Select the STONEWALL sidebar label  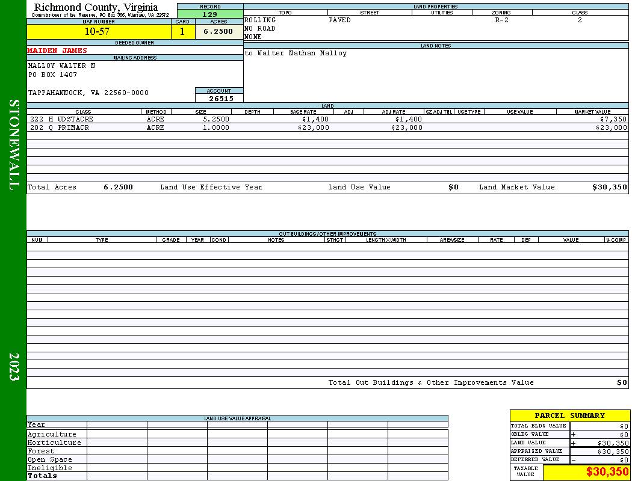(14, 145)
